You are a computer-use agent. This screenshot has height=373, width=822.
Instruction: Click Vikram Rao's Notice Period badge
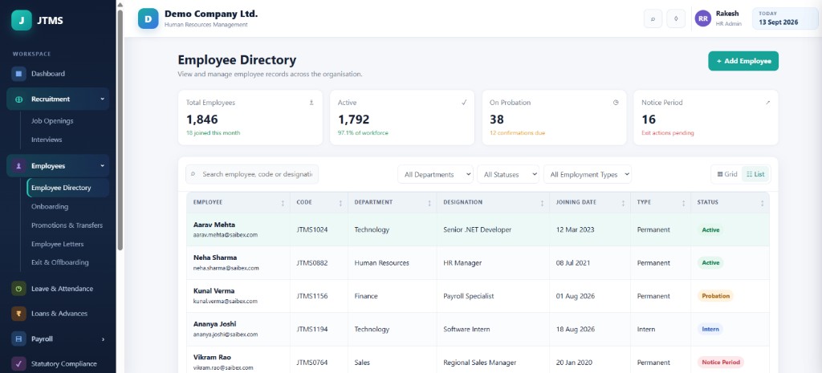pyautogui.click(x=720, y=362)
